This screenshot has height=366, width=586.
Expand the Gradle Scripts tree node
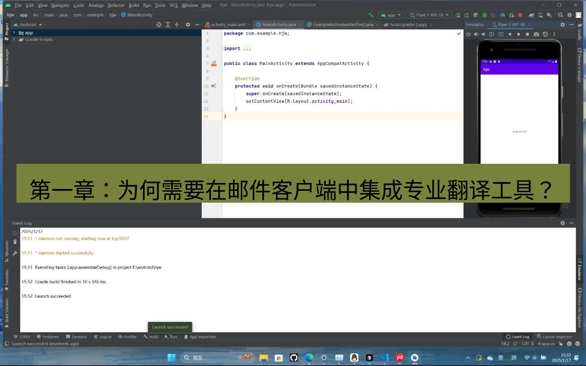click(x=14, y=39)
